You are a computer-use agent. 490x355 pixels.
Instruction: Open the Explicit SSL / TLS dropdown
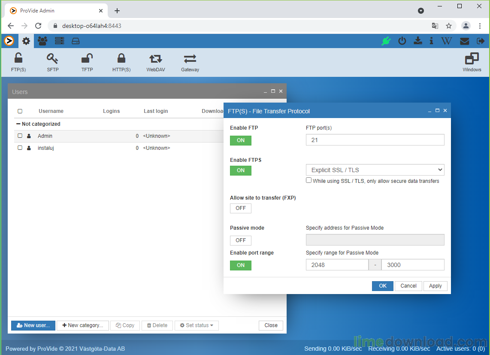[375, 170]
